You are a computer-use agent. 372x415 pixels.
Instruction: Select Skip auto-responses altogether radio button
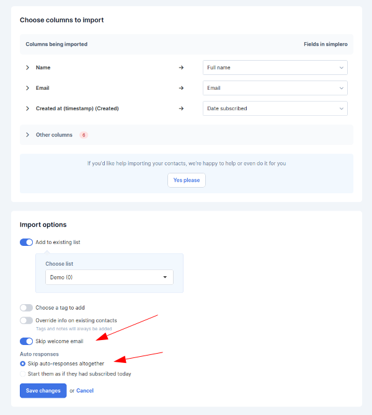pos(23,364)
